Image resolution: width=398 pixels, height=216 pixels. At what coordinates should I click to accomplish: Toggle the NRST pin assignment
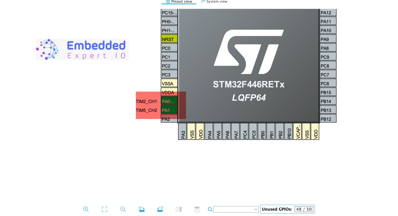click(x=169, y=39)
